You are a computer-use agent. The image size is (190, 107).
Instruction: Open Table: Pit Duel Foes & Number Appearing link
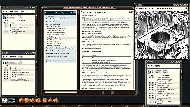83,88
